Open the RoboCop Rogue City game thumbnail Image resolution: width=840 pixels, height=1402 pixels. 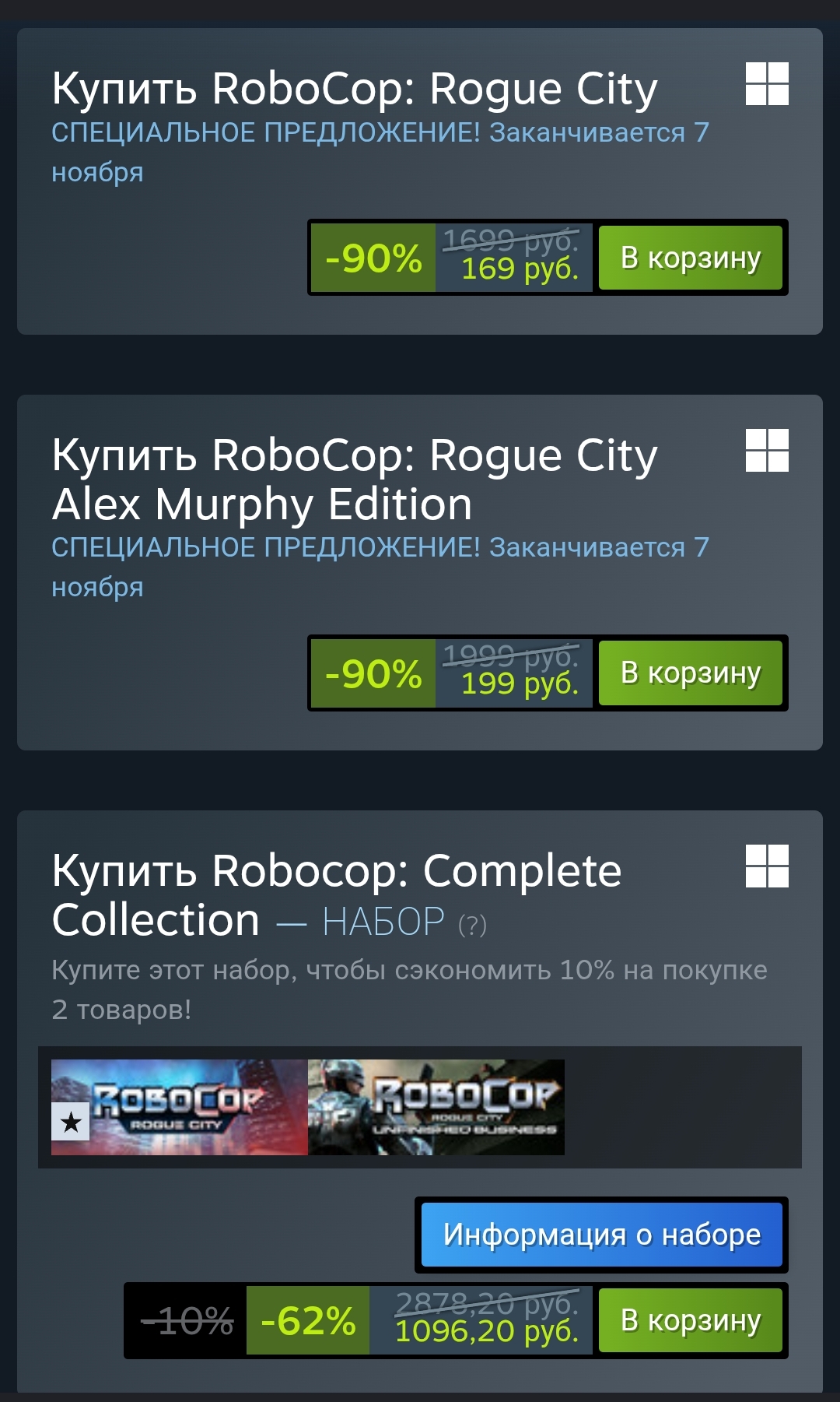180,1107
